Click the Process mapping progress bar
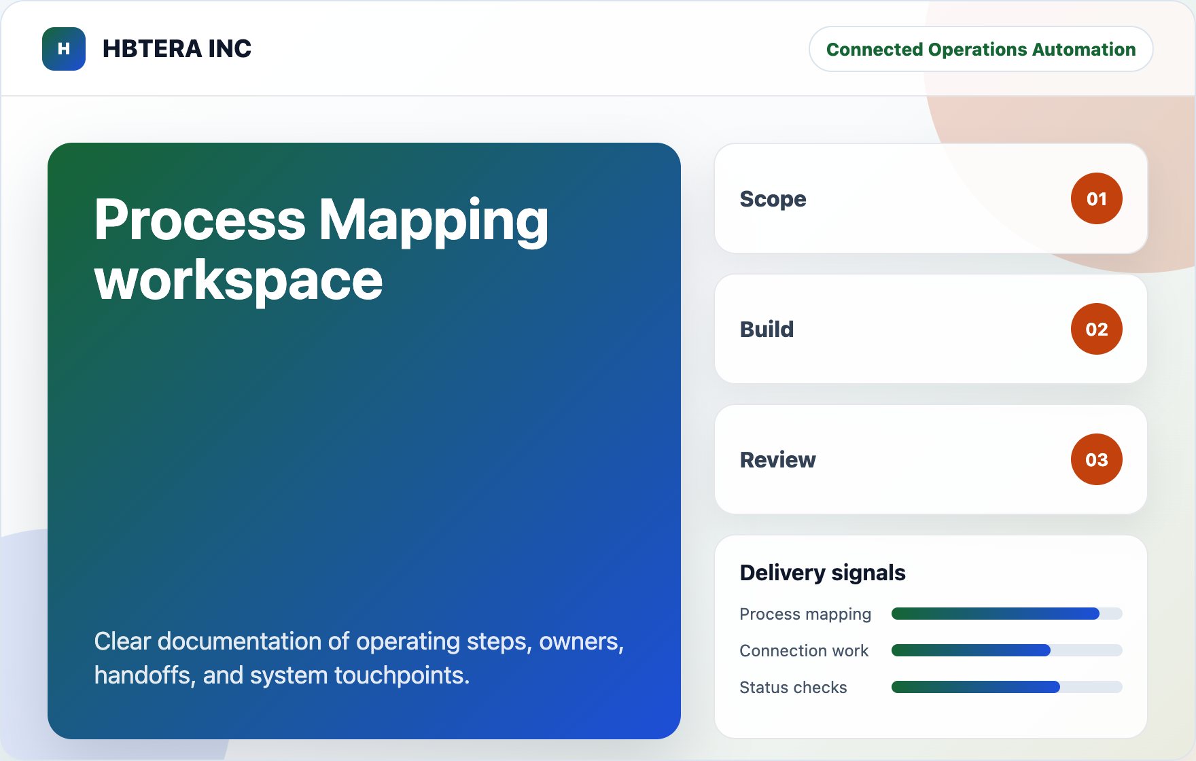The image size is (1196, 761). tap(1006, 614)
